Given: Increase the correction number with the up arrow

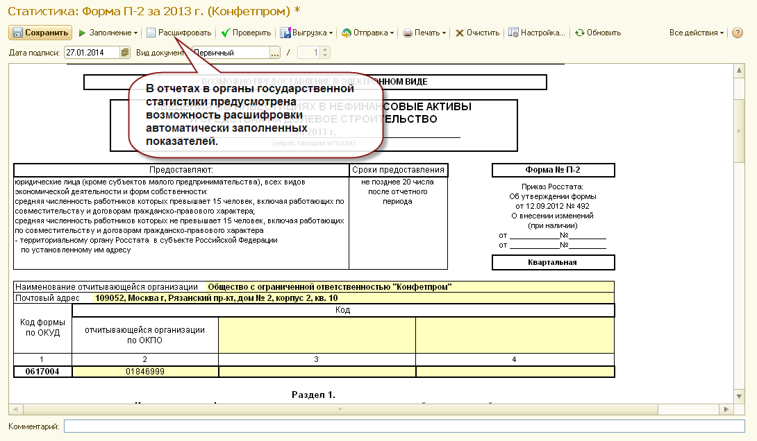Looking at the screenshot, I should point(325,50).
